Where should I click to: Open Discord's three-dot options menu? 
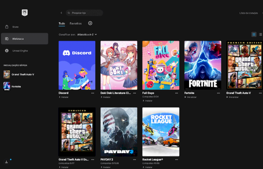(x=93, y=93)
